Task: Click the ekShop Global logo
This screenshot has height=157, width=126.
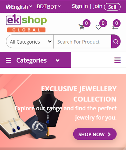Action: [x=26, y=23]
